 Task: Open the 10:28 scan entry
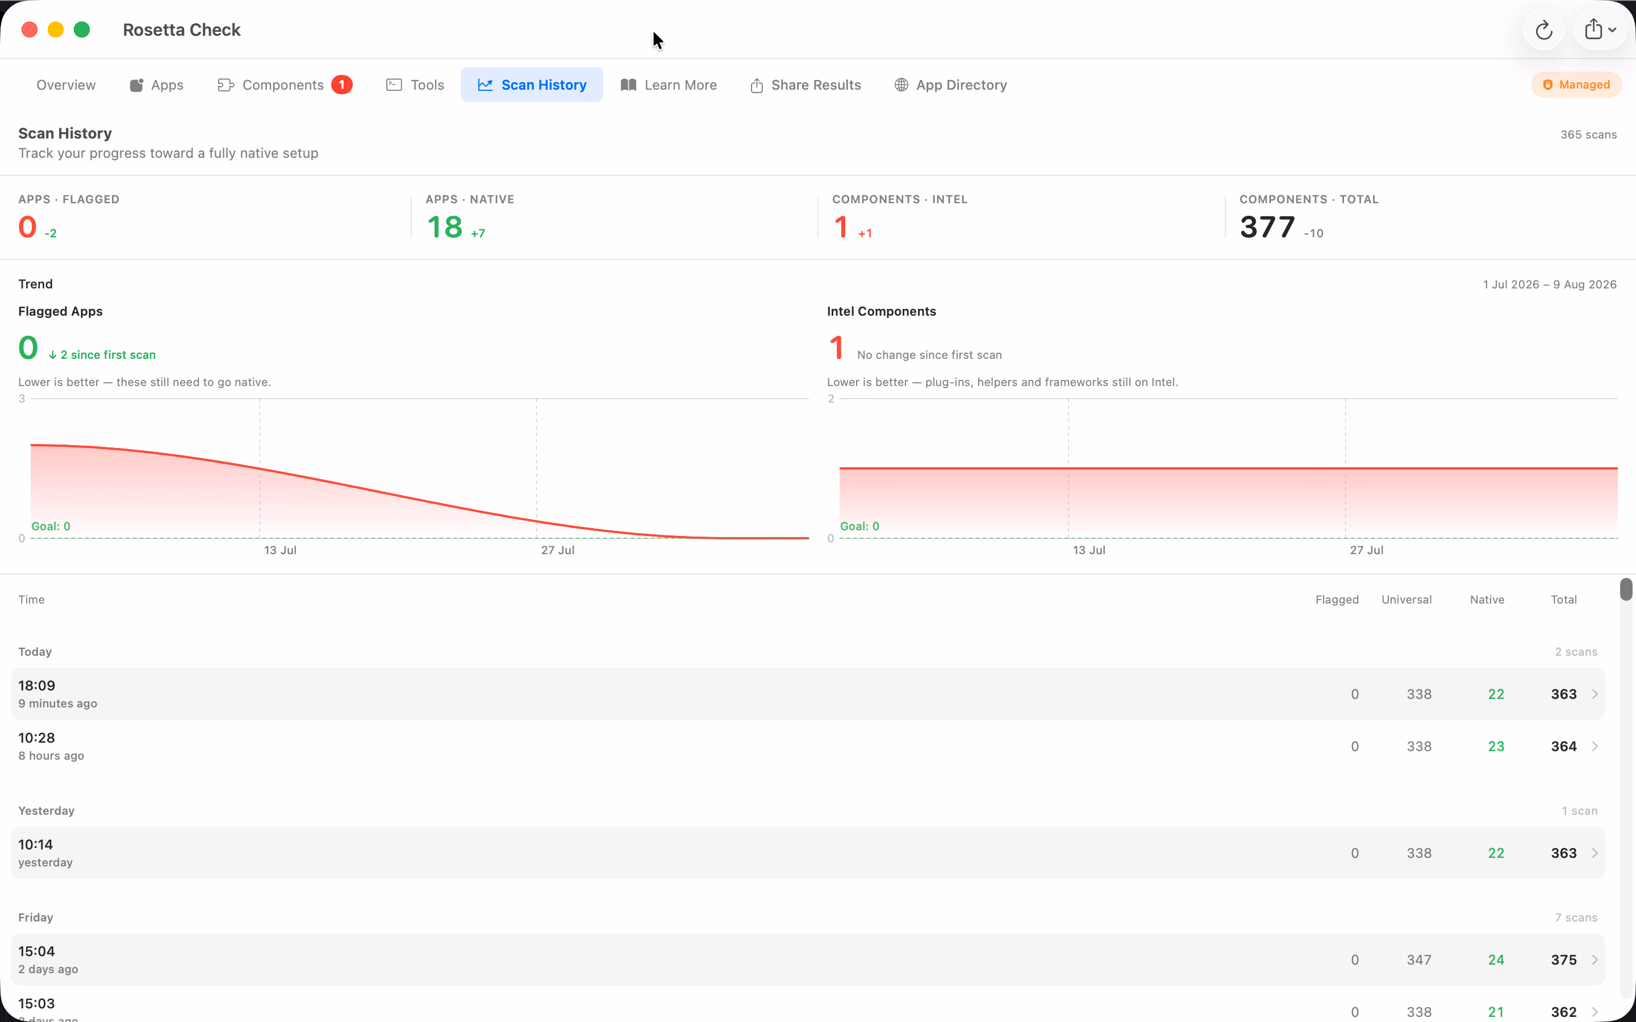[x=808, y=746]
